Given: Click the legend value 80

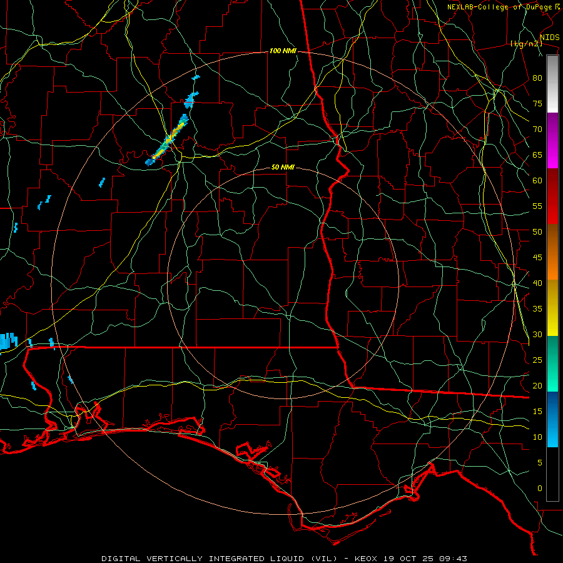Looking at the screenshot, I should click(x=537, y=78).
